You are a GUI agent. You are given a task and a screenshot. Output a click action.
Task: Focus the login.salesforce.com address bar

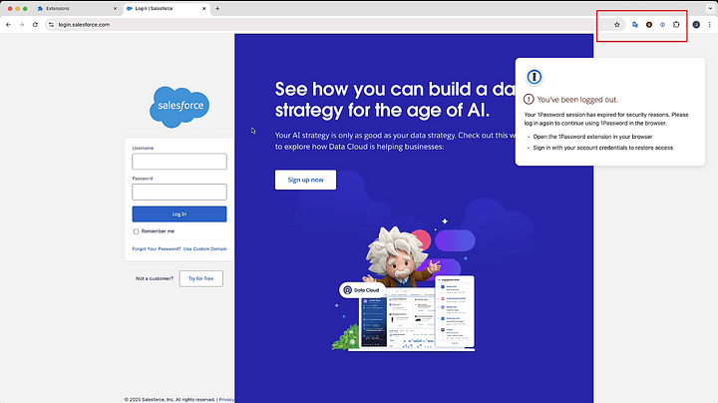click(320, 25)
